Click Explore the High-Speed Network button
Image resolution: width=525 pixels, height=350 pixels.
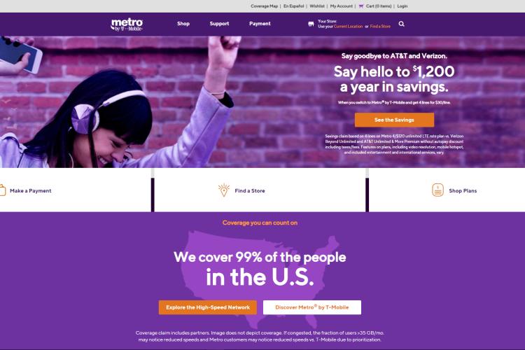(x=208, y=307)
